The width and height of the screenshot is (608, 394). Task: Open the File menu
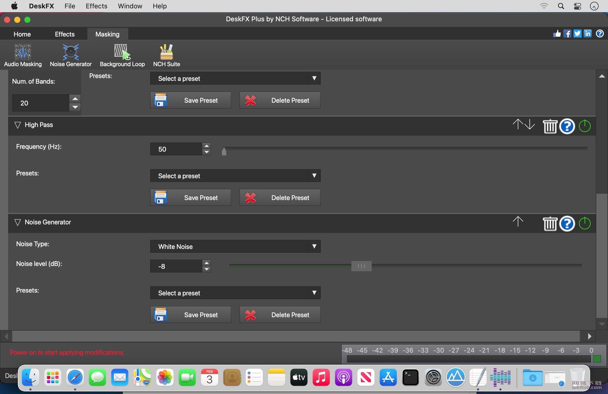coord(70,6)
